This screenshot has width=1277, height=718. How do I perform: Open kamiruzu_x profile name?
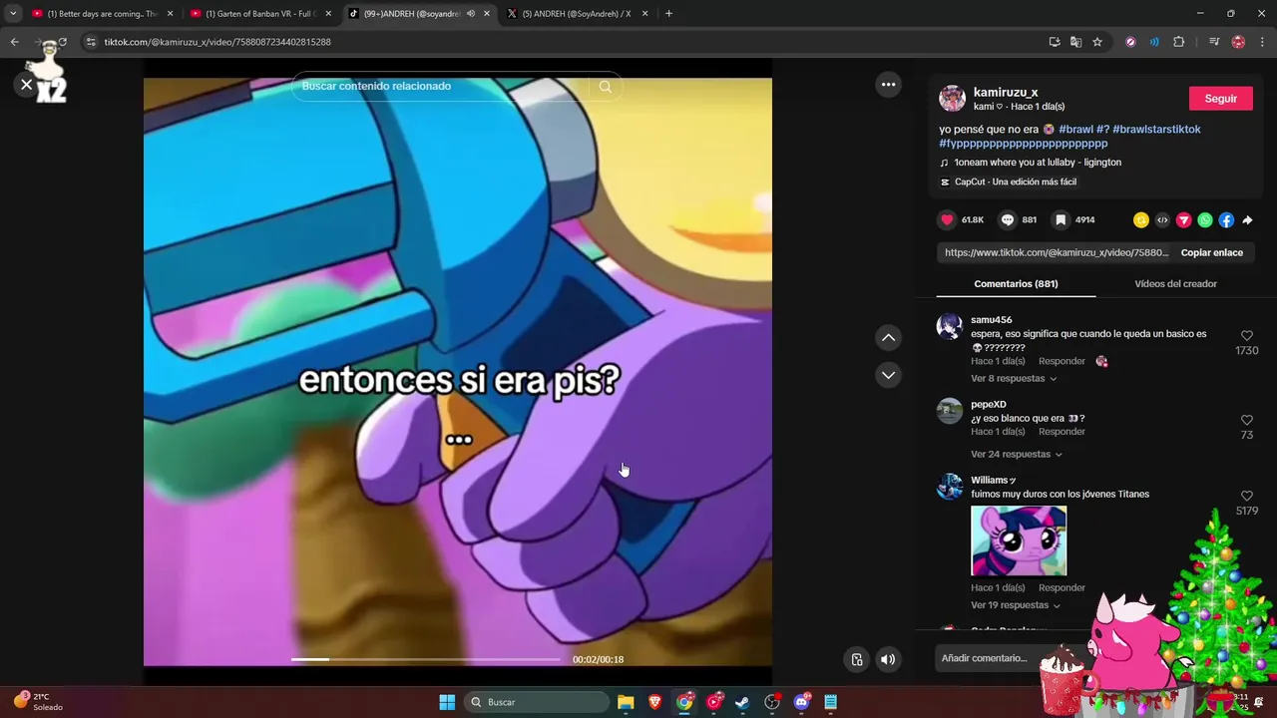pyautogui.click(x=1006, y=92)
